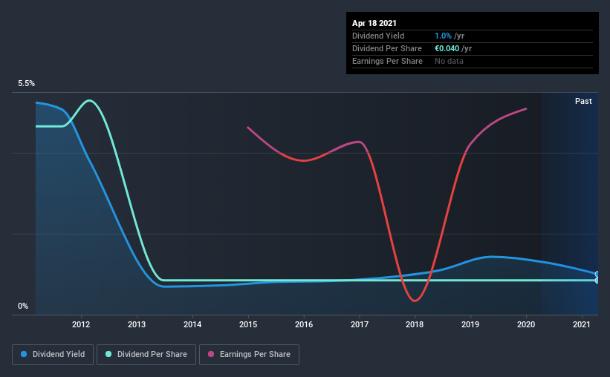
Task: Toggle the Dividend Per Share legend button
Action: click(146, 355)
